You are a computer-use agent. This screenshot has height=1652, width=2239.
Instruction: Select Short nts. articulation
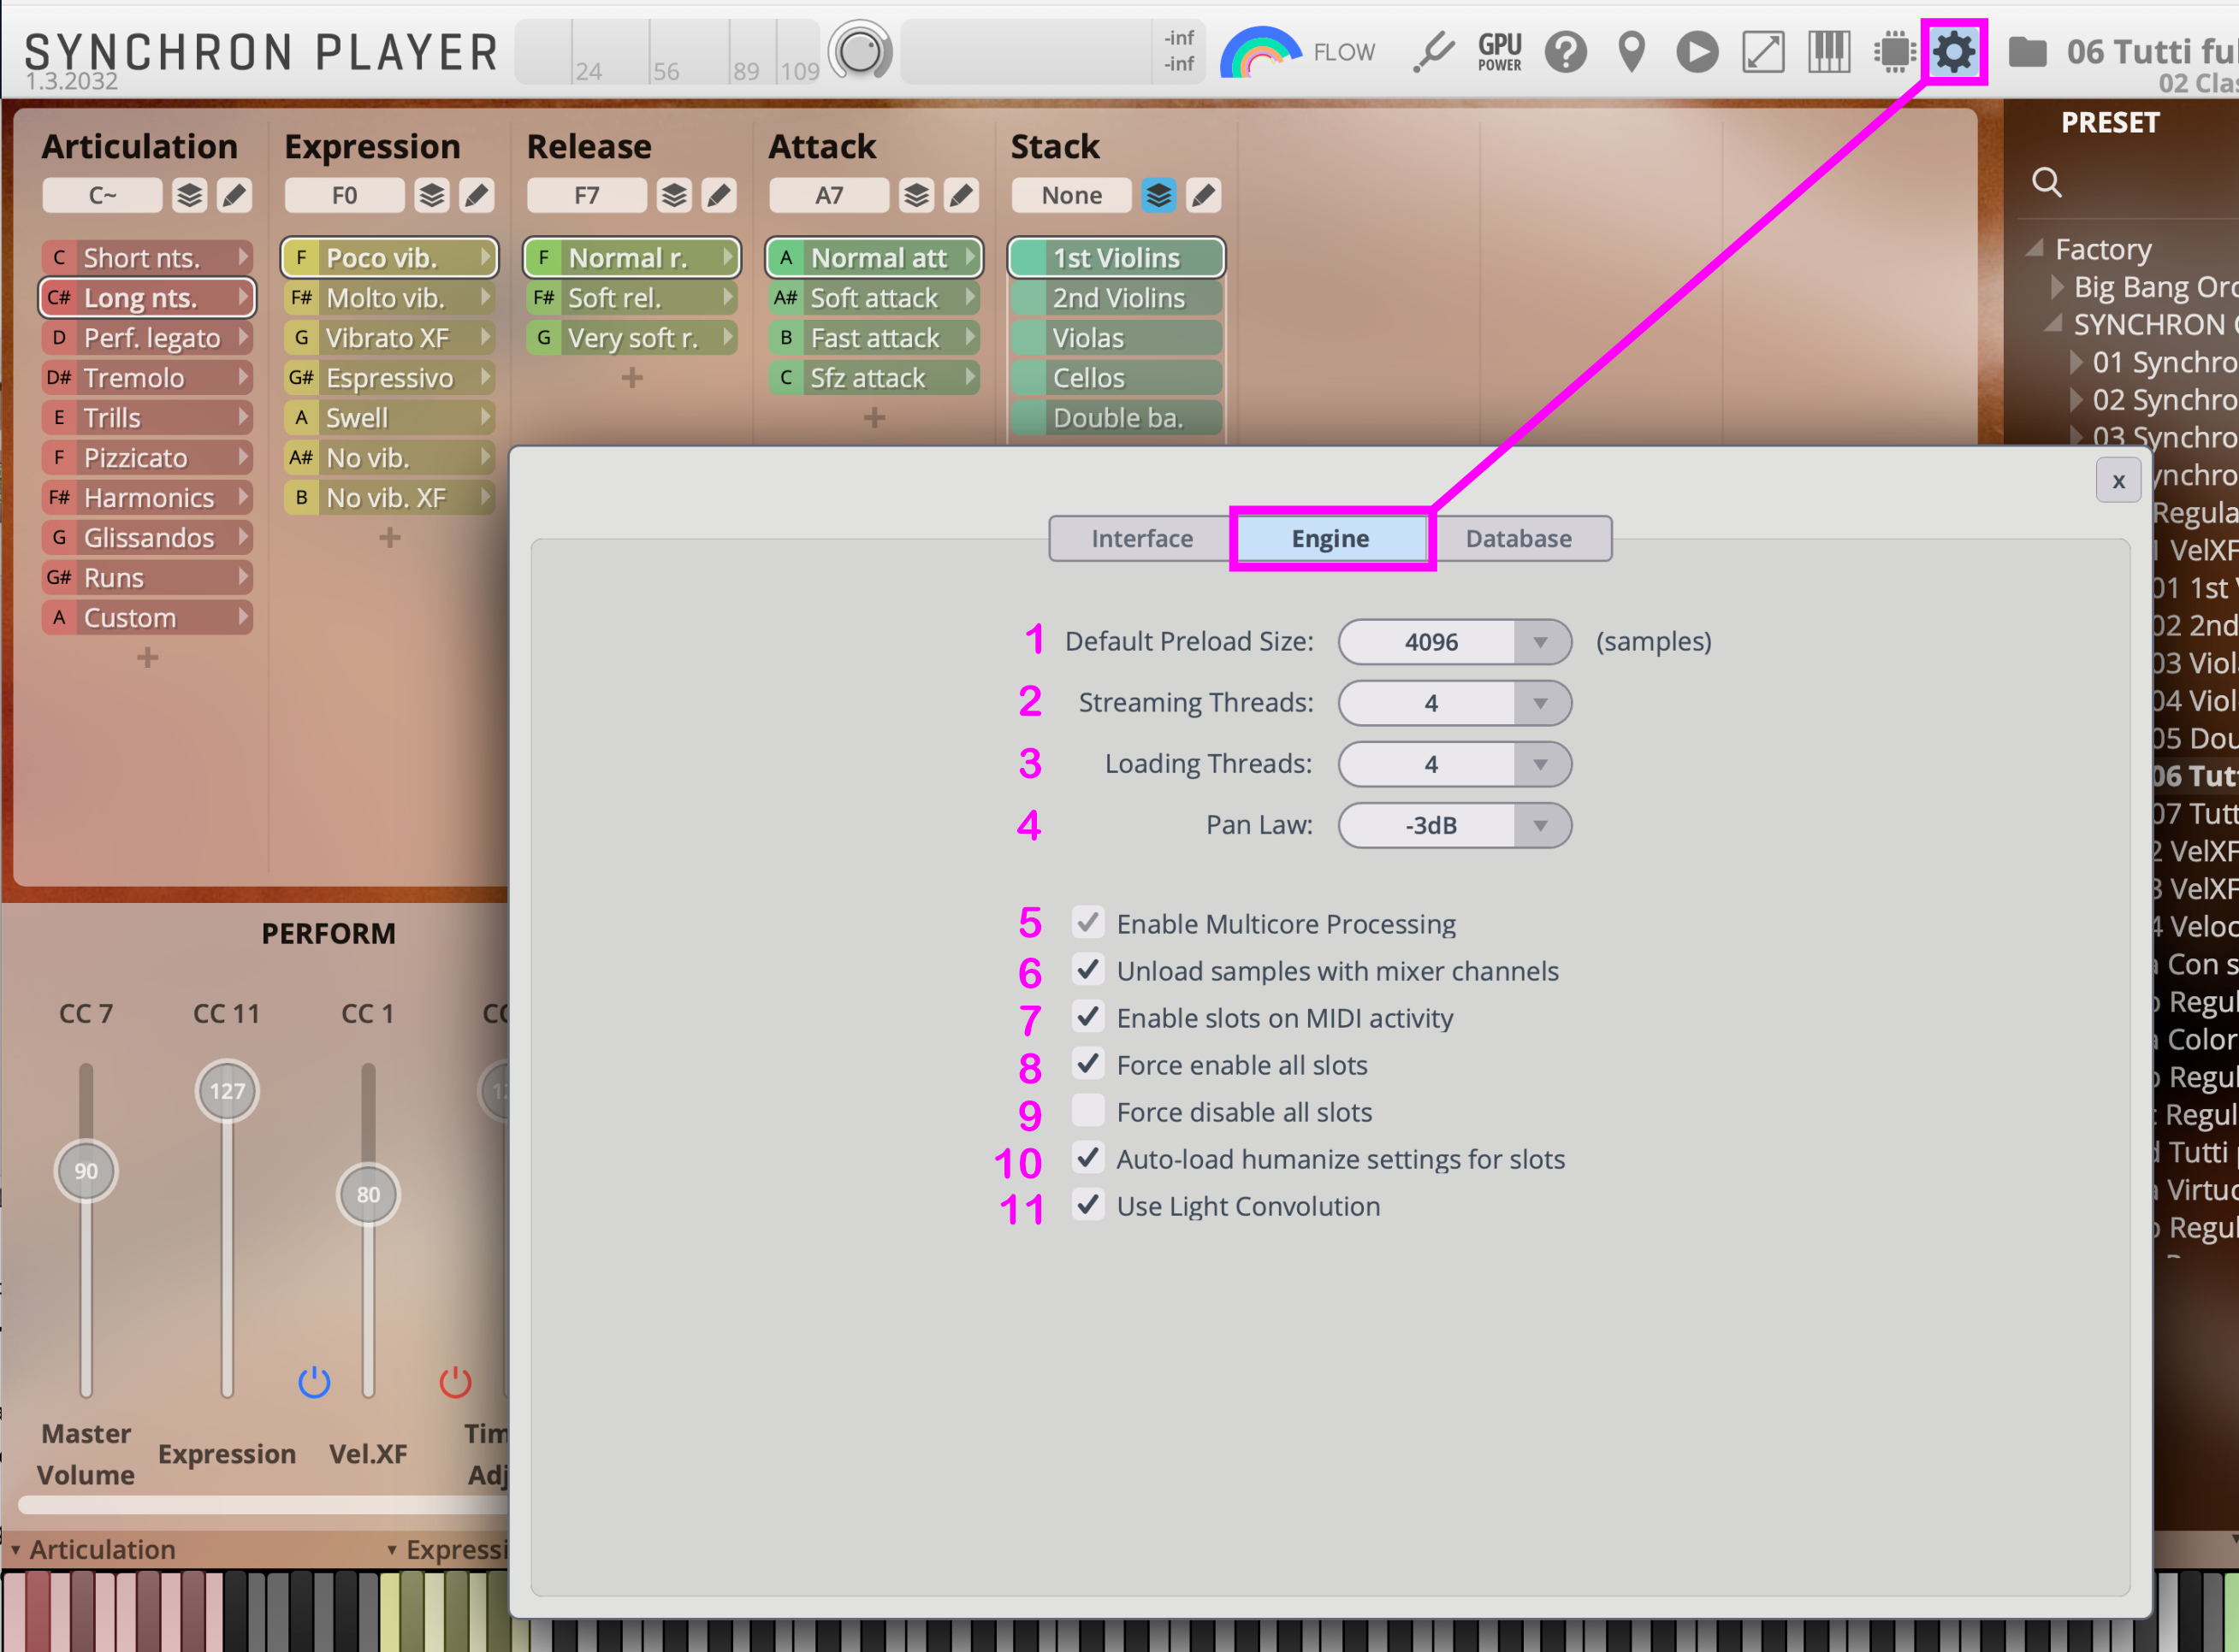point(147,258)
